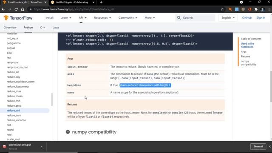Click the keepdims argument name
The width and height of the screenshot is (272, 153).
click(74, 85)
